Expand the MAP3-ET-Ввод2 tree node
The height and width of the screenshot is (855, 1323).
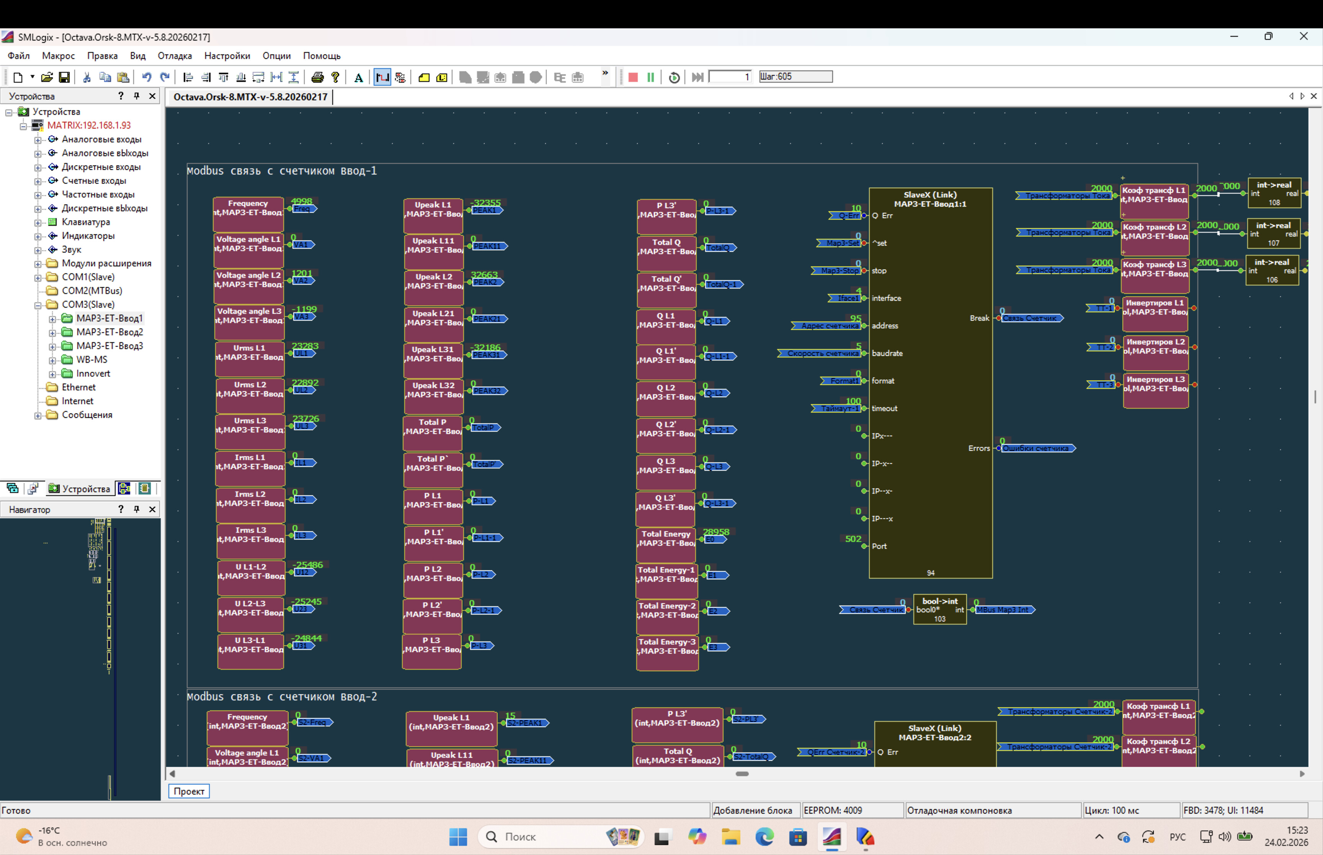coord(52,333)
